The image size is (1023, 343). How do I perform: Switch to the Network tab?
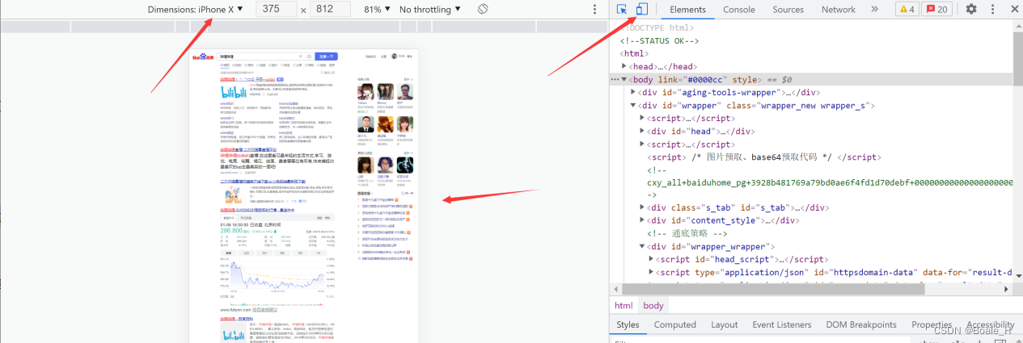838,9
